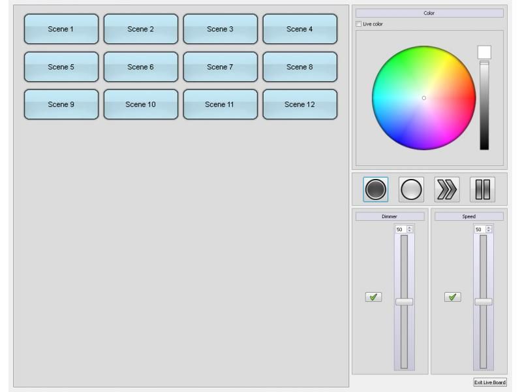Image resolution: width=522 pixels, height=392 pixels.
Task: Select Scene 8 button
Action: point(300,67)
